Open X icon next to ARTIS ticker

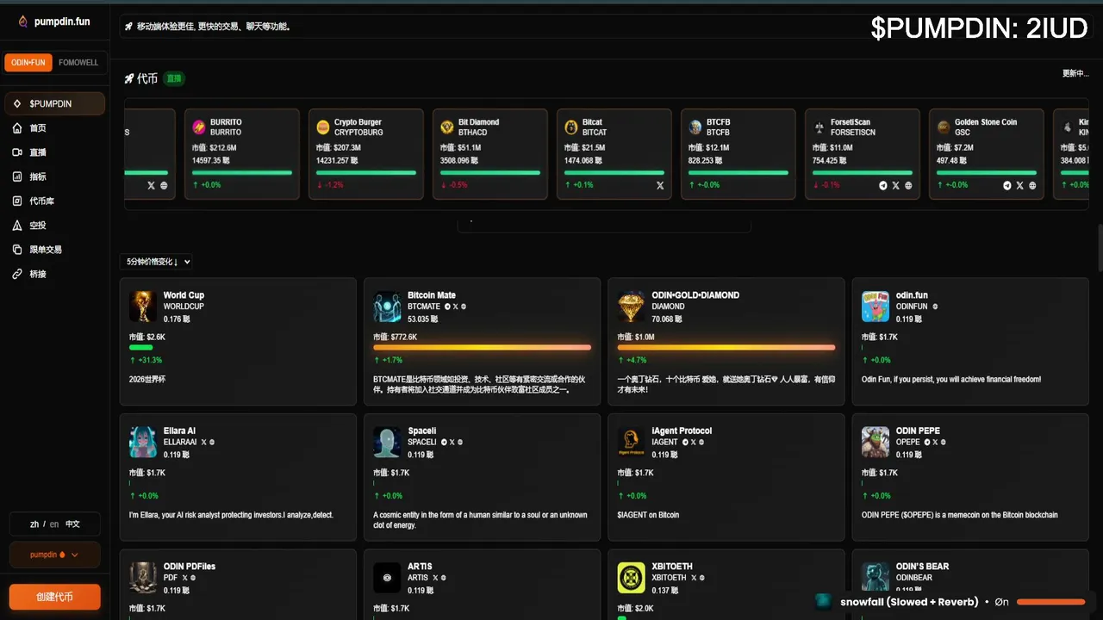pyautogui.click(x=435, y=578)
